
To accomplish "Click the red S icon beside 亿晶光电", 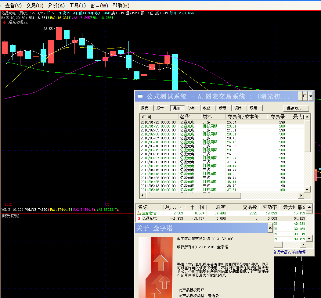I will [x=139, y=218].
